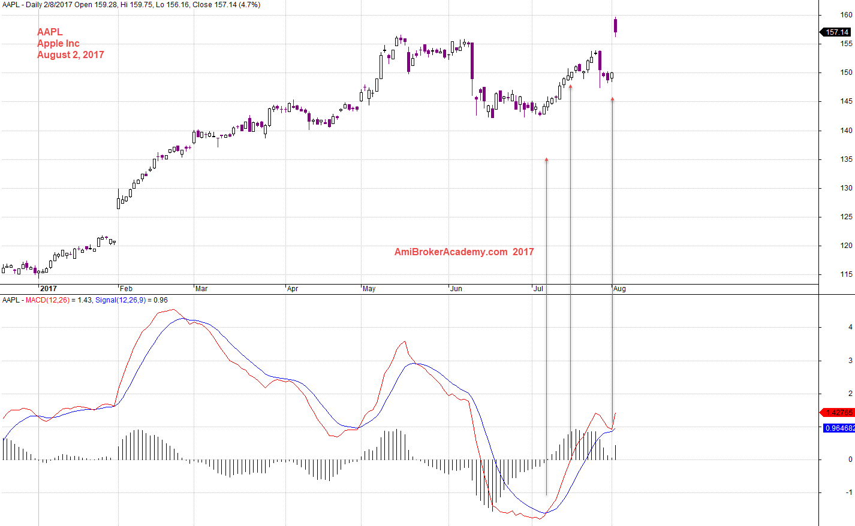Viewport: 855px width, 526px height.
Task: Click the 135 price axis label
Action: 846,159
